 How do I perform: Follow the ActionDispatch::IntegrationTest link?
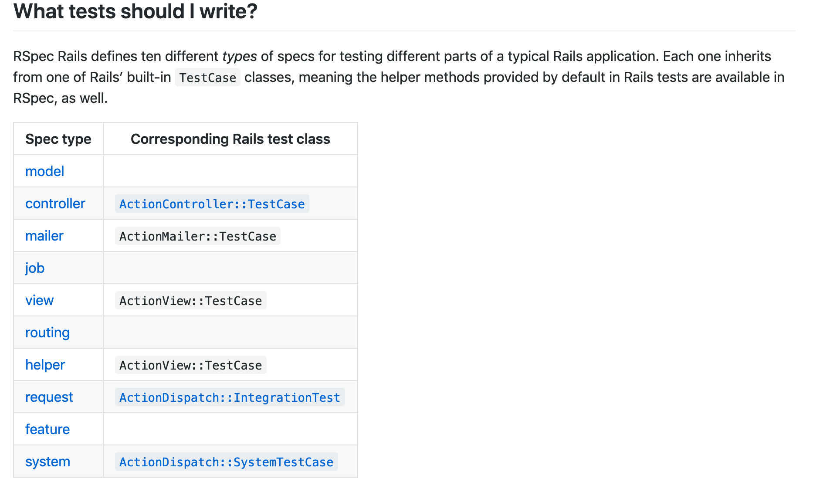[x=230, y=397]
